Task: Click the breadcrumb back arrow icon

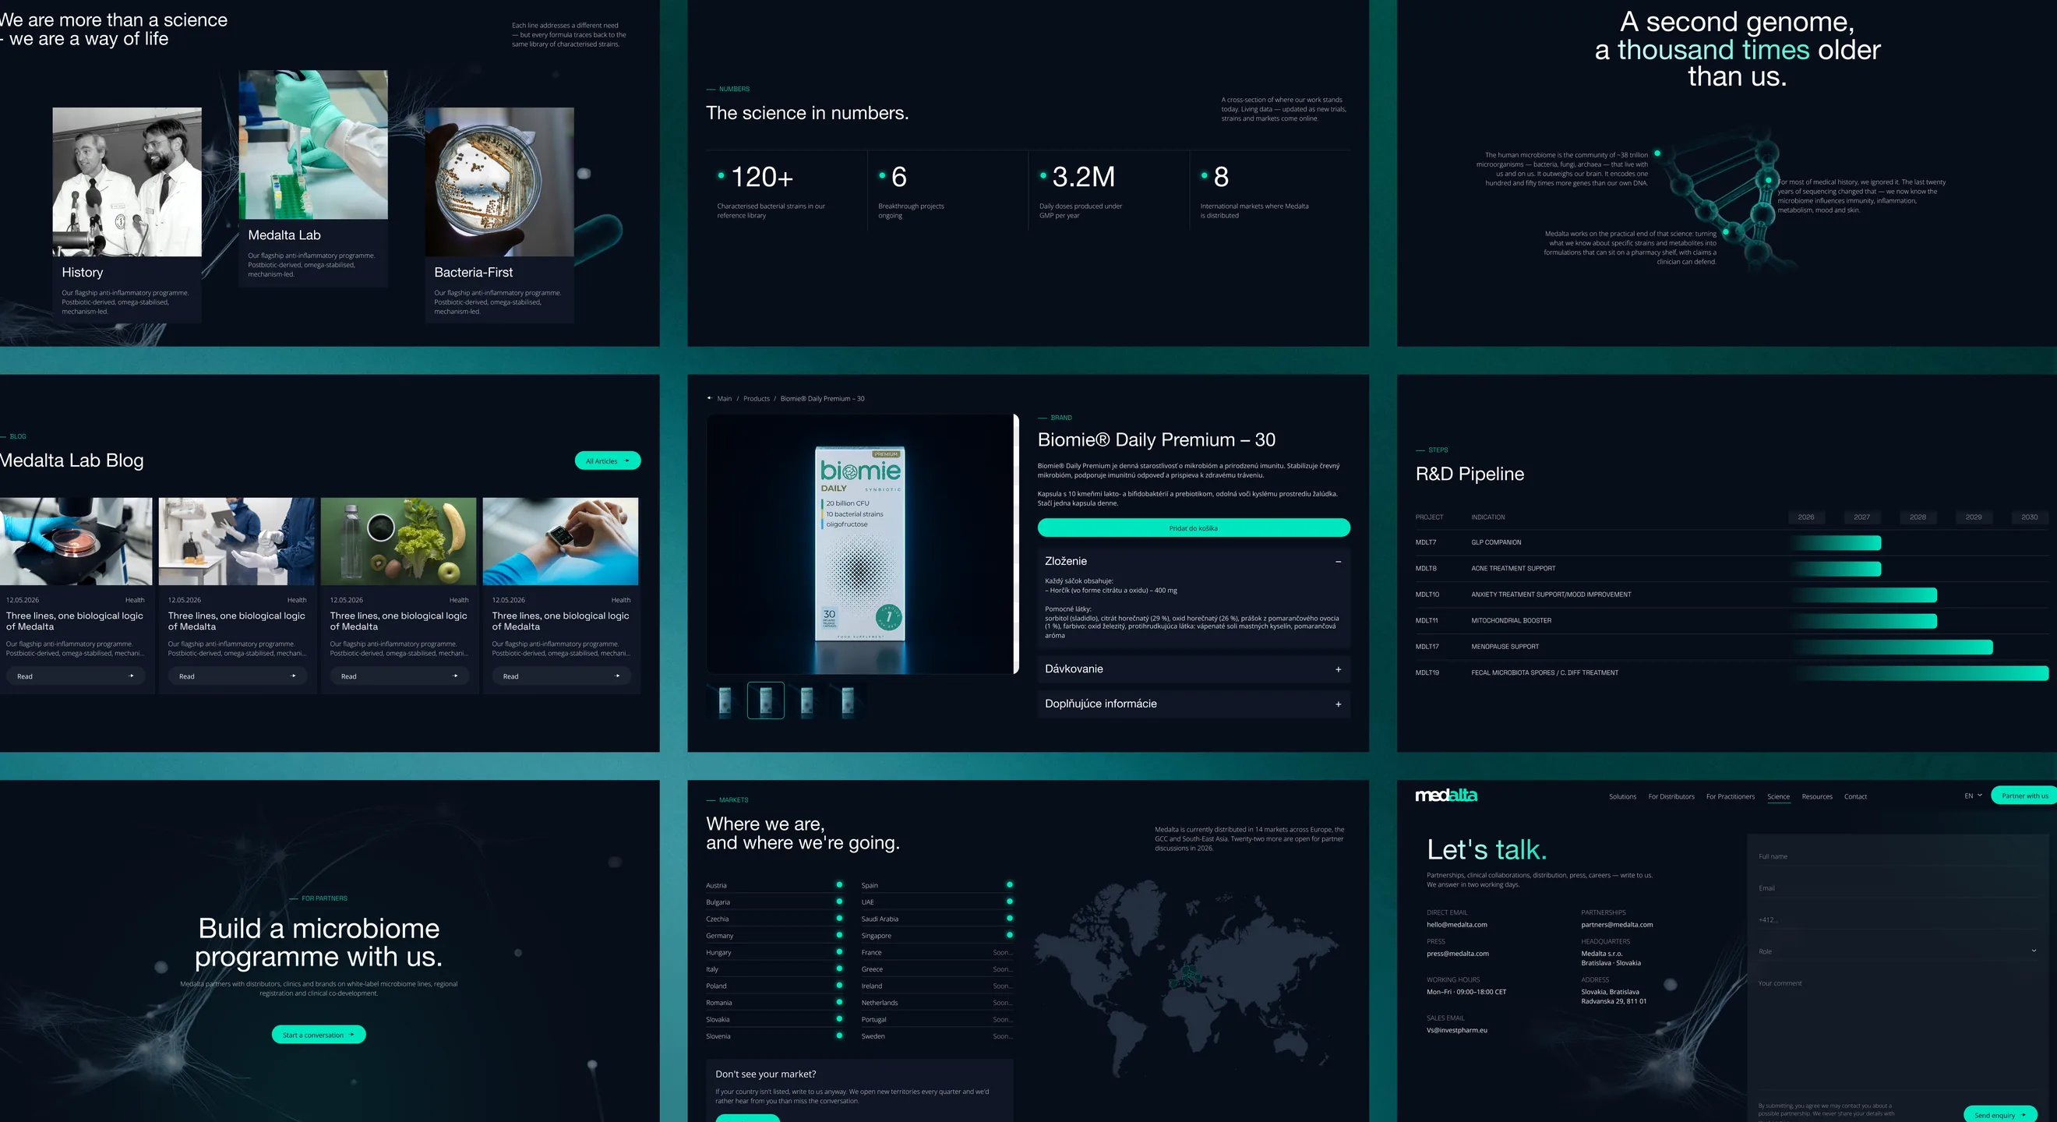Action: coord(709,397)
